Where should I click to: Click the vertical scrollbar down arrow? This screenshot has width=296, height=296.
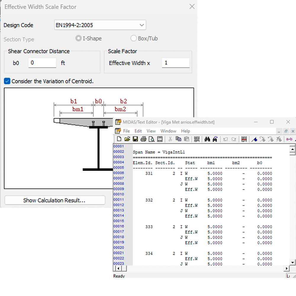(292, 262)
